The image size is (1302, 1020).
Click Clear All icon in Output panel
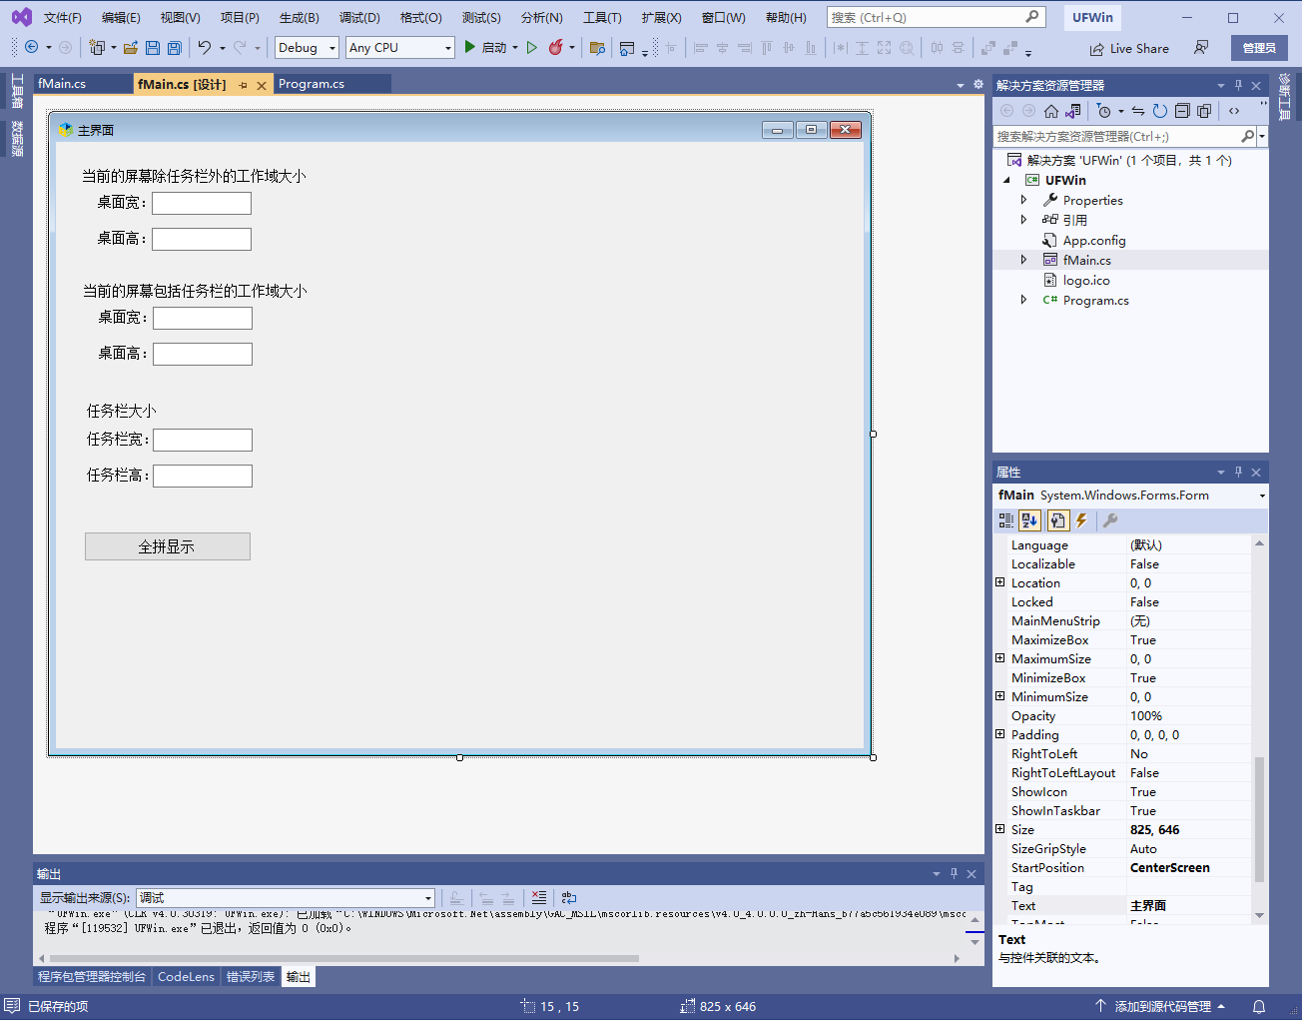click(x=539, y=898)
